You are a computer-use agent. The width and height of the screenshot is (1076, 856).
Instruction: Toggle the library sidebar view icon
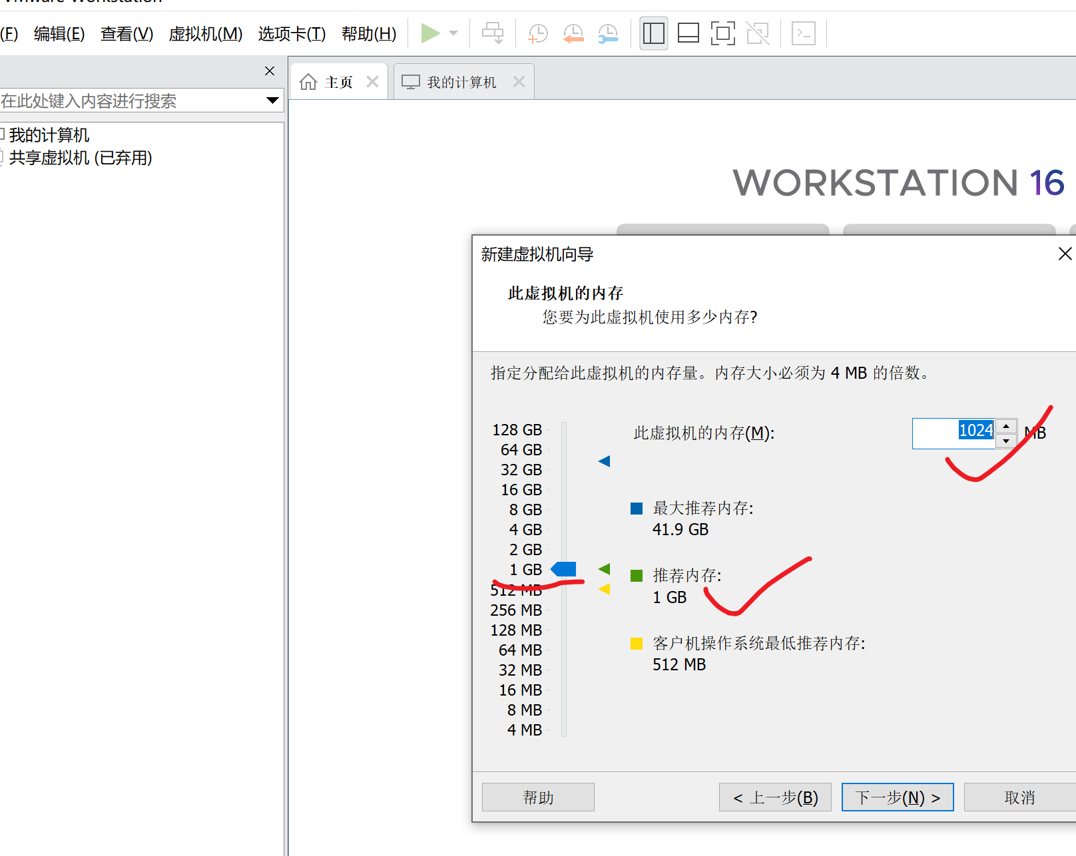pos(654,33)
